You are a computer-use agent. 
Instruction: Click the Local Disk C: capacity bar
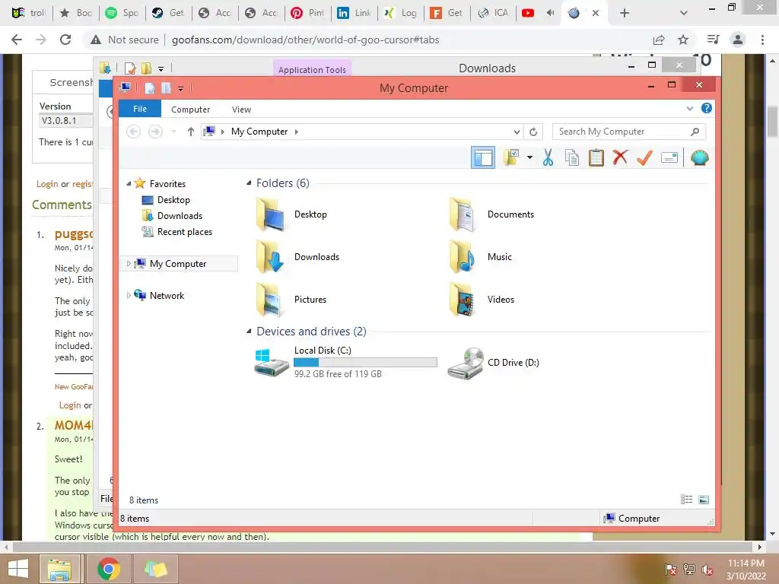tap(365, 363)
